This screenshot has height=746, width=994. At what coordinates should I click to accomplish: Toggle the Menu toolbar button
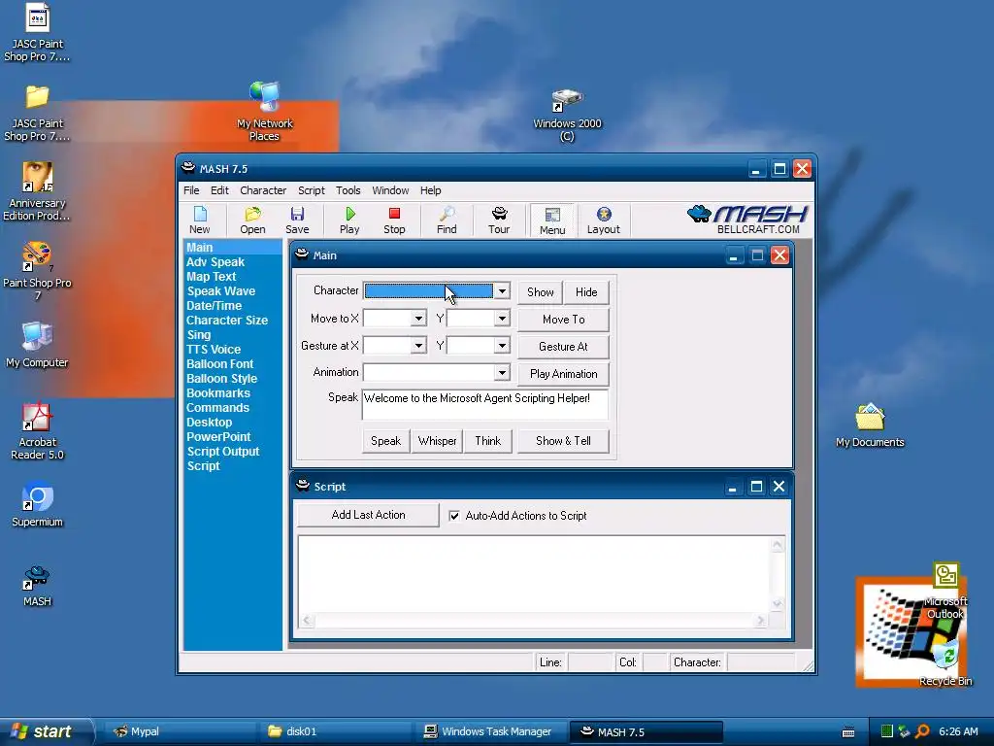[552, 220]
